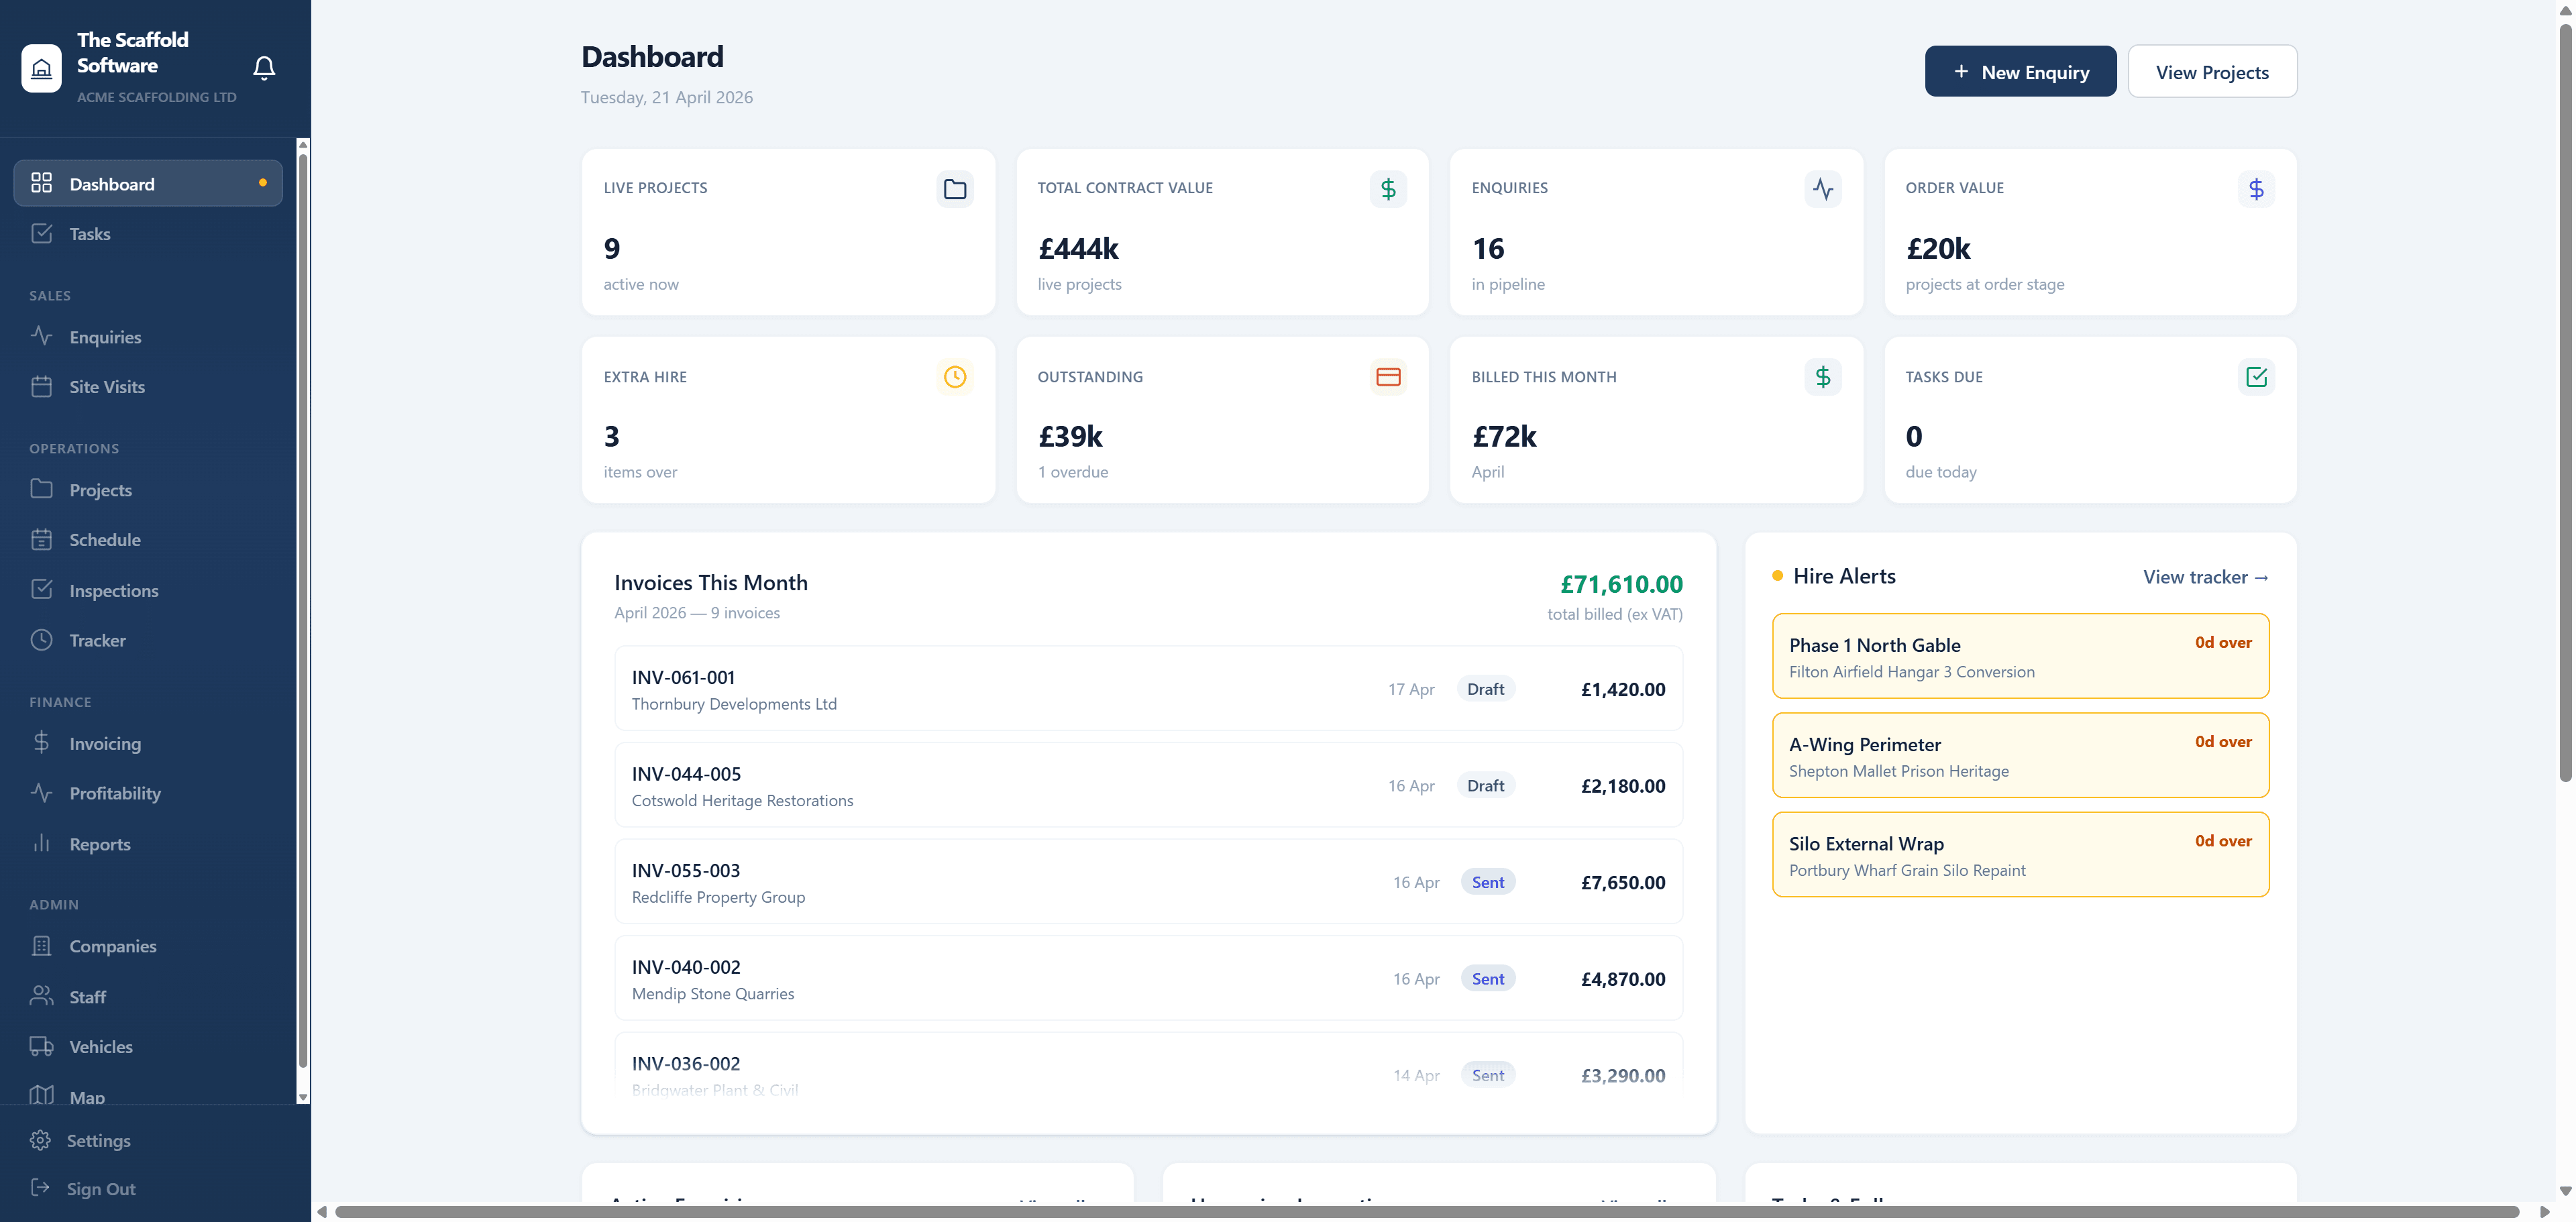The width and height of the screenshot is (2576, 1222).
Task: Click the Sign Out arrow icon
Action: (40, 1188)
